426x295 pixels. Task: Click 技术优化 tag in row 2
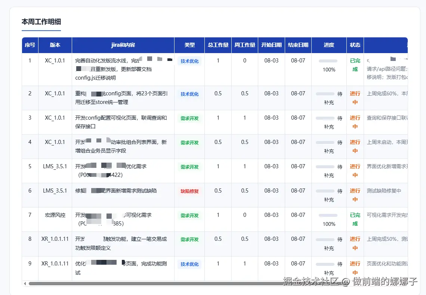pyautogui.click(x=189, y=94)
